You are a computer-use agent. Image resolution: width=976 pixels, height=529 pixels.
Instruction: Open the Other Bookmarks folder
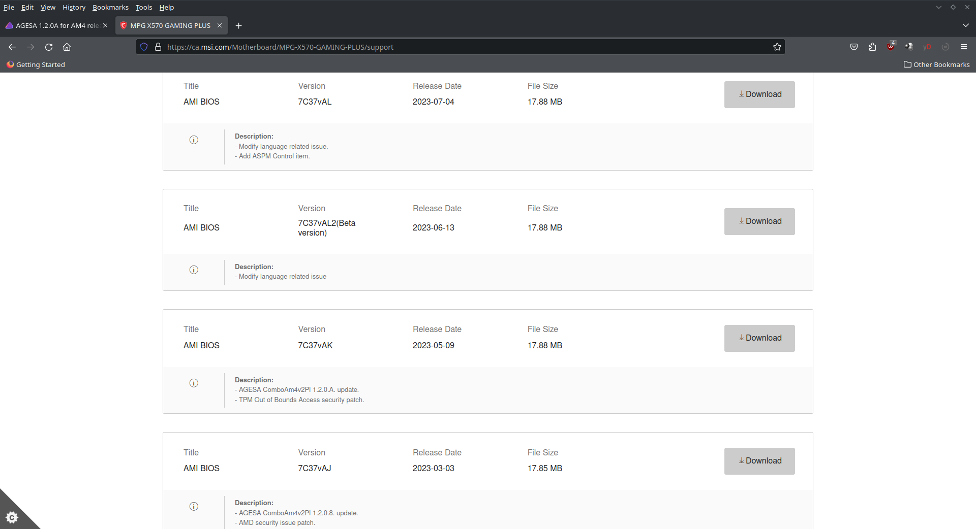click(x=936, y=64)
